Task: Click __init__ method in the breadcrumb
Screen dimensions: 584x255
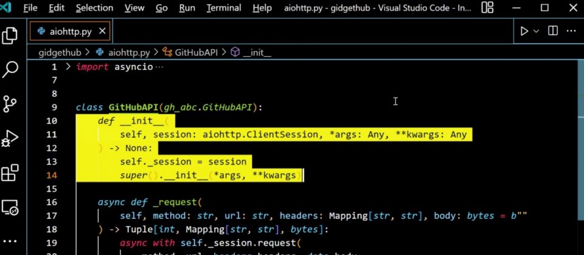Action: click(251, 52)
